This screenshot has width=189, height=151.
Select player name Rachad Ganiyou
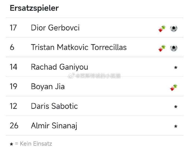tap(59, 67)
